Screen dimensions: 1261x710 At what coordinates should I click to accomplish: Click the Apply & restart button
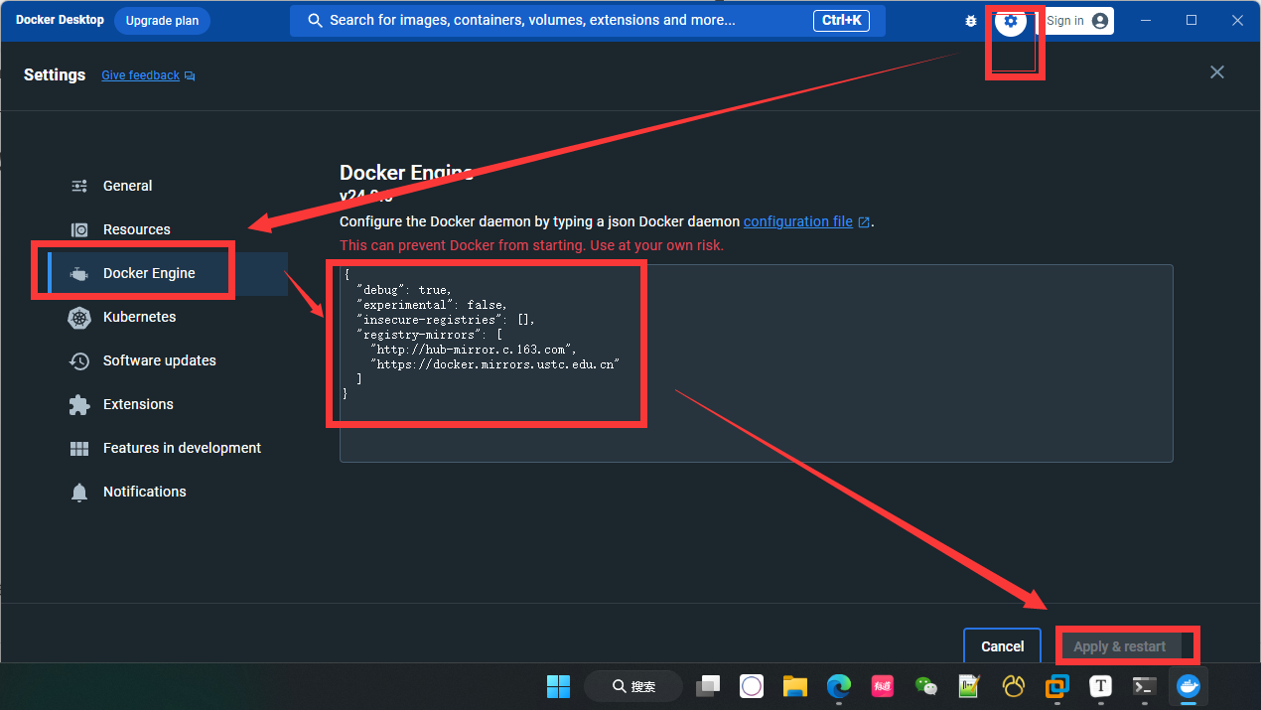click(x=1119, y=646)
